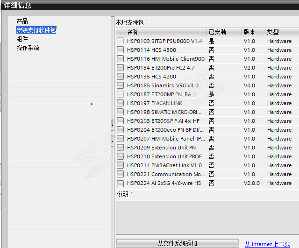Viewport: 299px width, 248px height.
Task: Tick the checkbox for HSP0135 HCS 4200
Action: [120, 77]
